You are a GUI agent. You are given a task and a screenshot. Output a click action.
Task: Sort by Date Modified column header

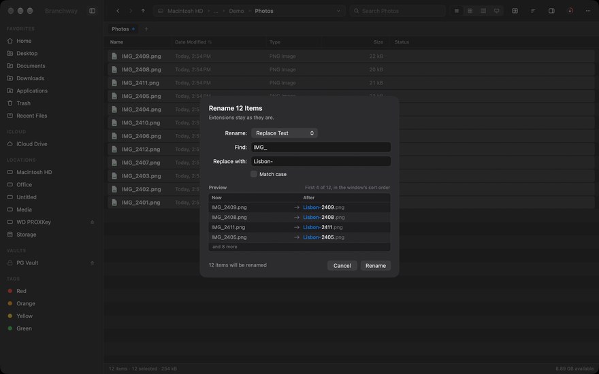tap(193, 42)
